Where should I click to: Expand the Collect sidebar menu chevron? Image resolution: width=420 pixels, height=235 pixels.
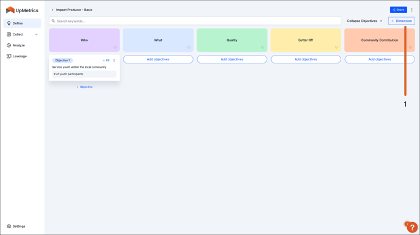[x=37, y=34]
